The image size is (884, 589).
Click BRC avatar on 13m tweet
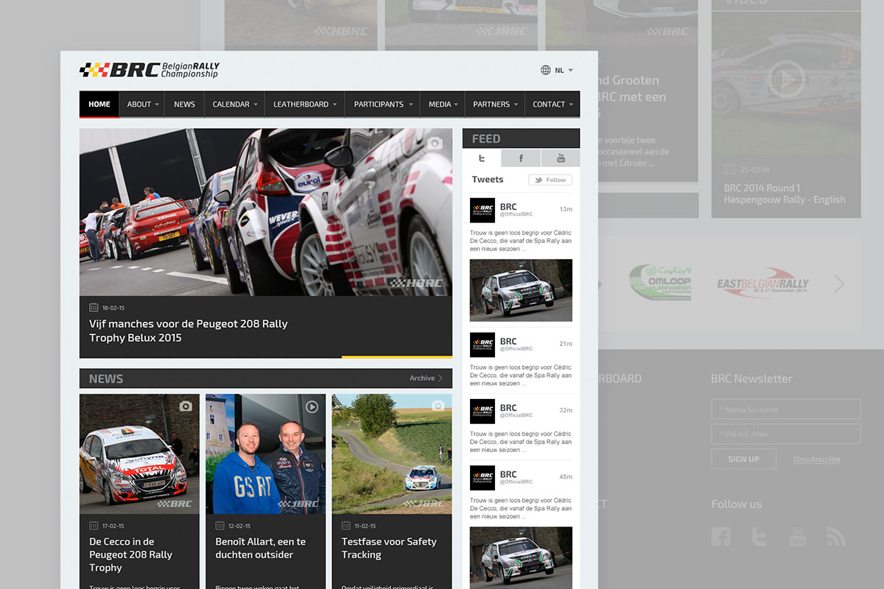coord(483,211)
